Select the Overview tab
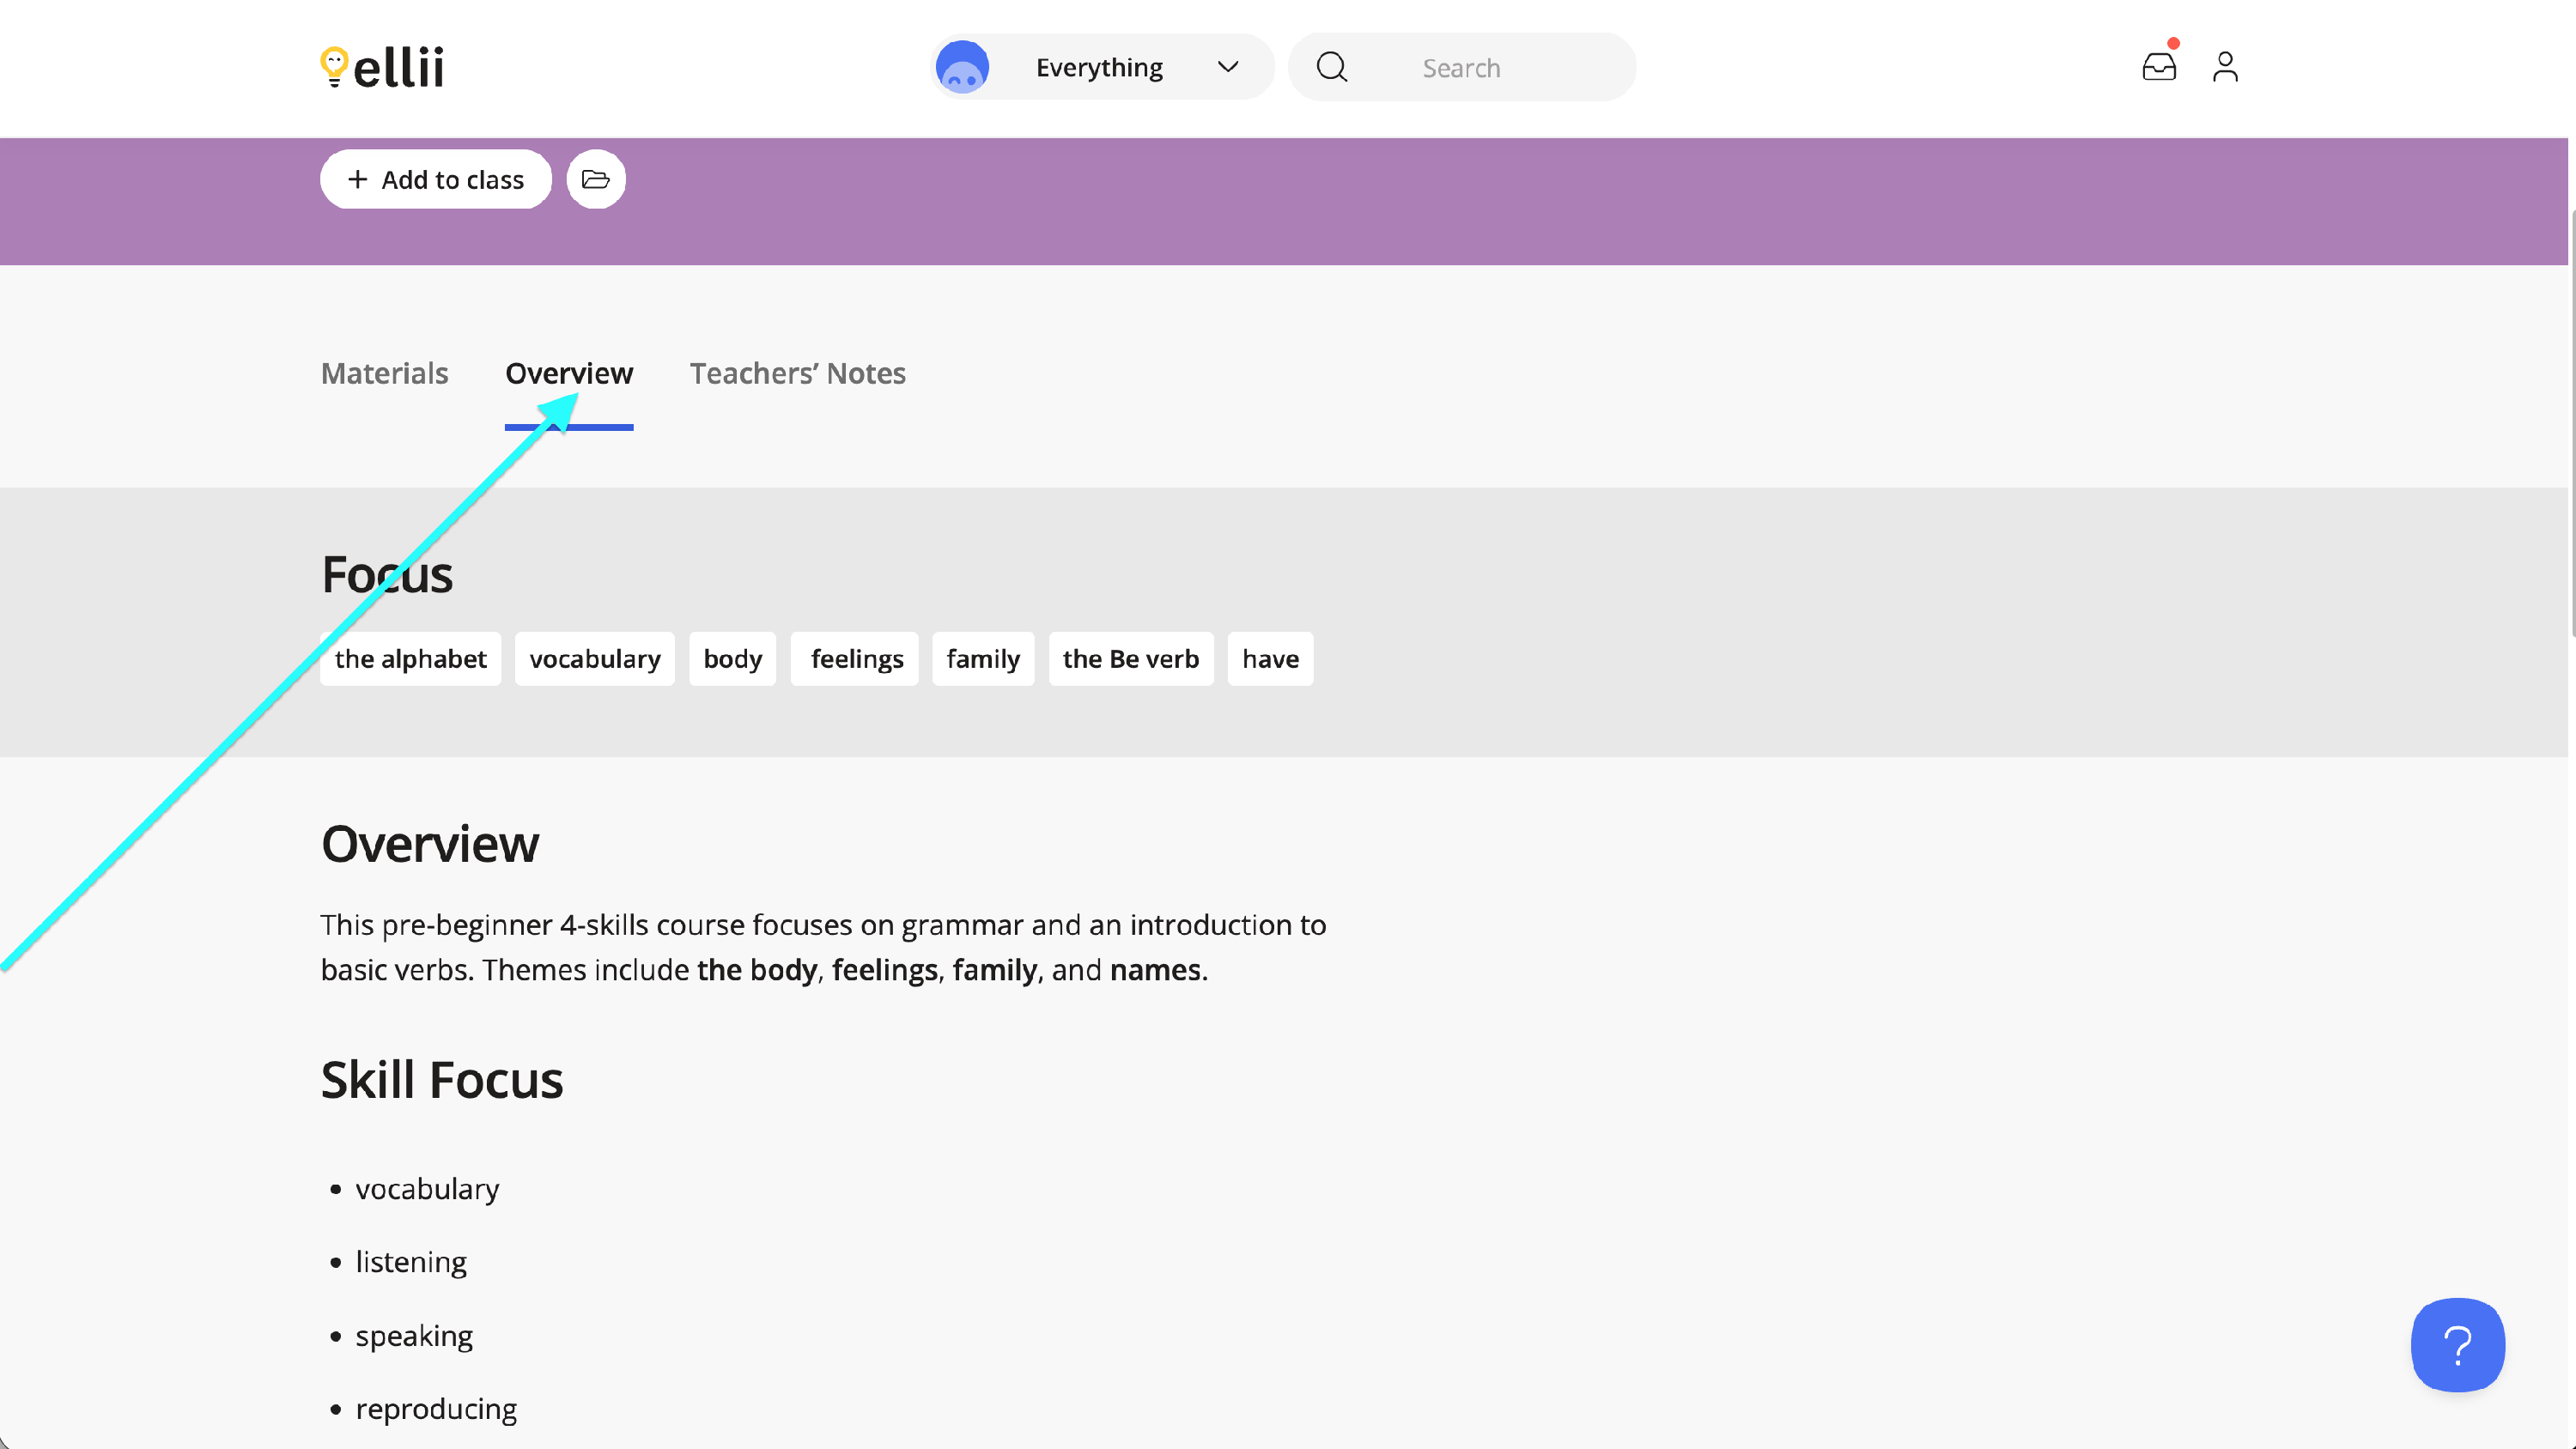2576x1449 pixels. pos(568,373)
